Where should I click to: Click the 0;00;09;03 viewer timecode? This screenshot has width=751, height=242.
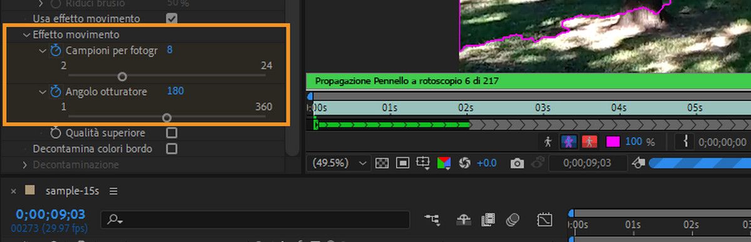(x=588, y=163)
